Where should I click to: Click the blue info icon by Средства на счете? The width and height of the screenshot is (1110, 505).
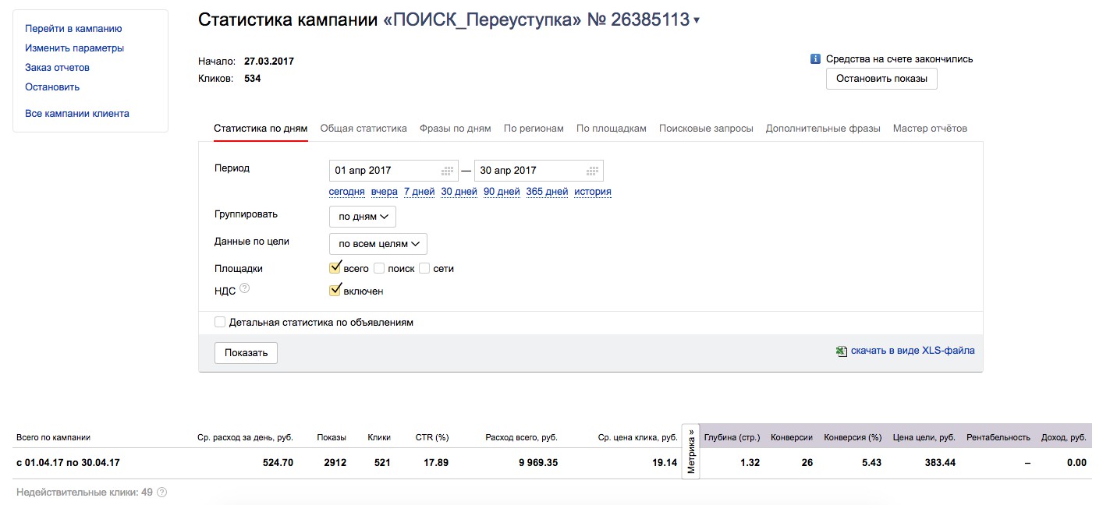pos(816,58)
